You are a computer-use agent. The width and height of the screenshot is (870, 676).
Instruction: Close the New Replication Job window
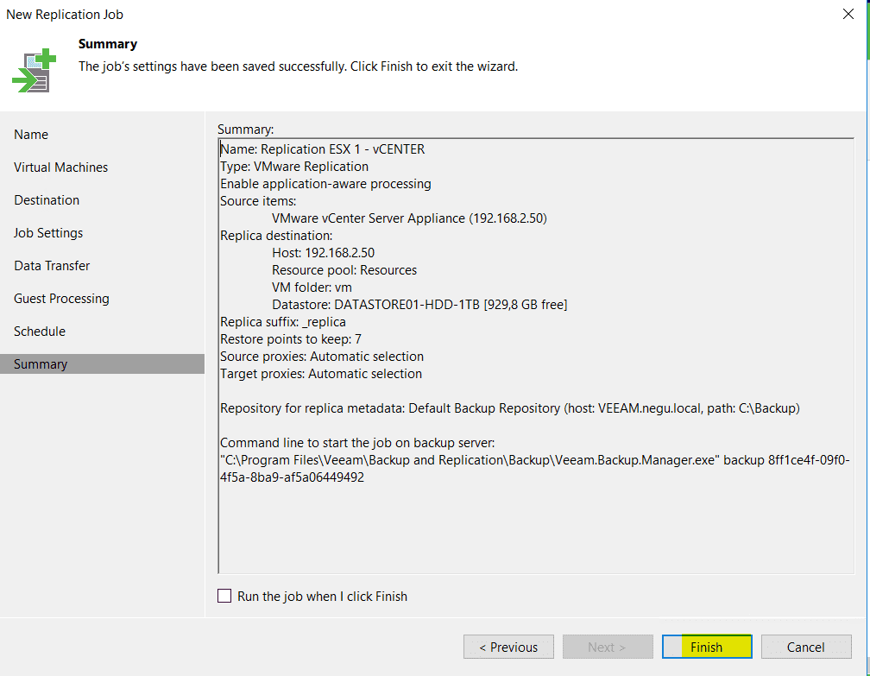848,14
